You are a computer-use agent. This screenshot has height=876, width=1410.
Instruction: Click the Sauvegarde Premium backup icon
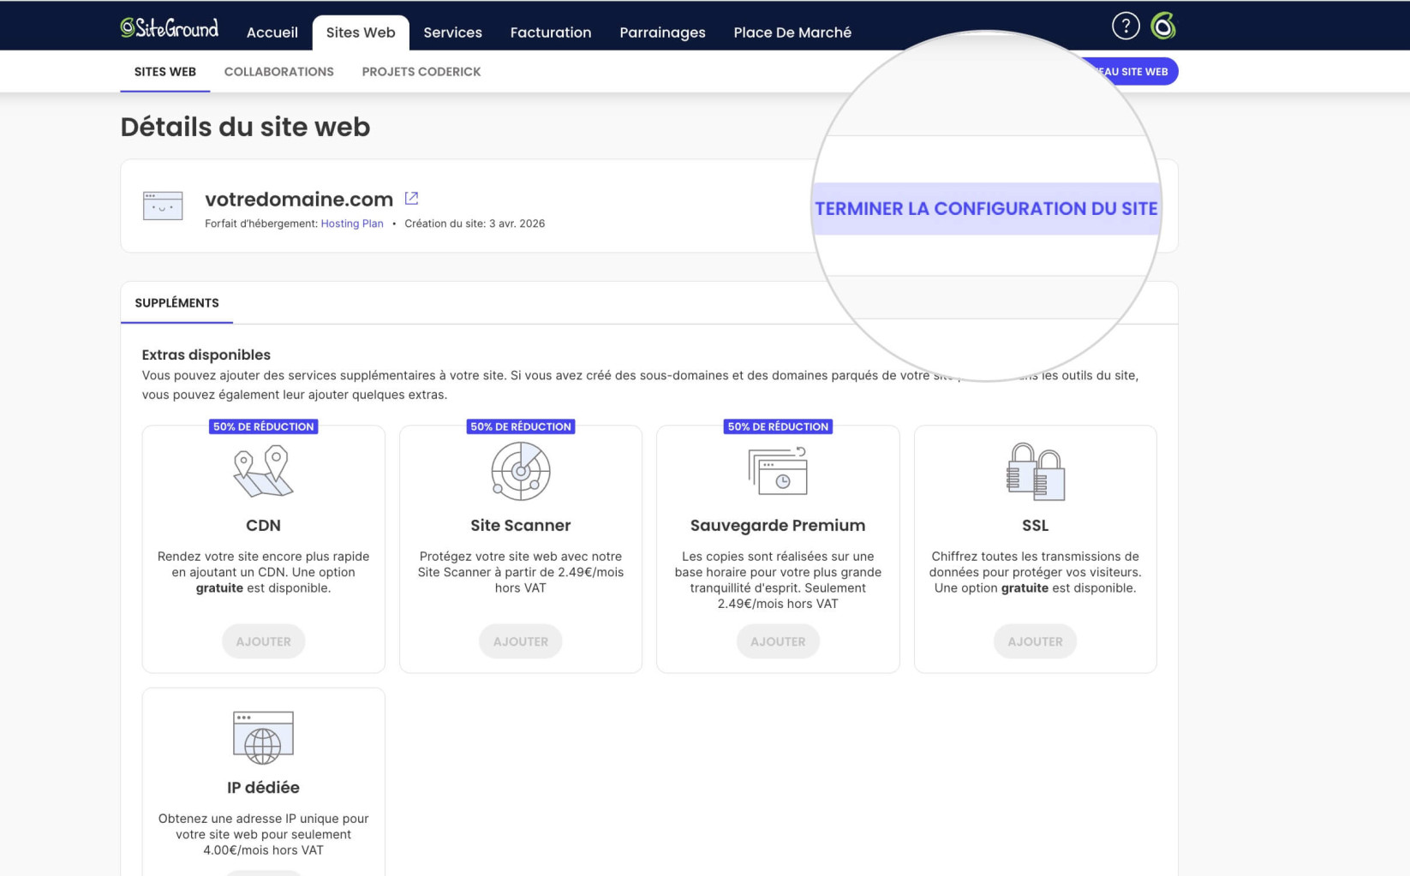pyautogui.click(x=778, y=471)
